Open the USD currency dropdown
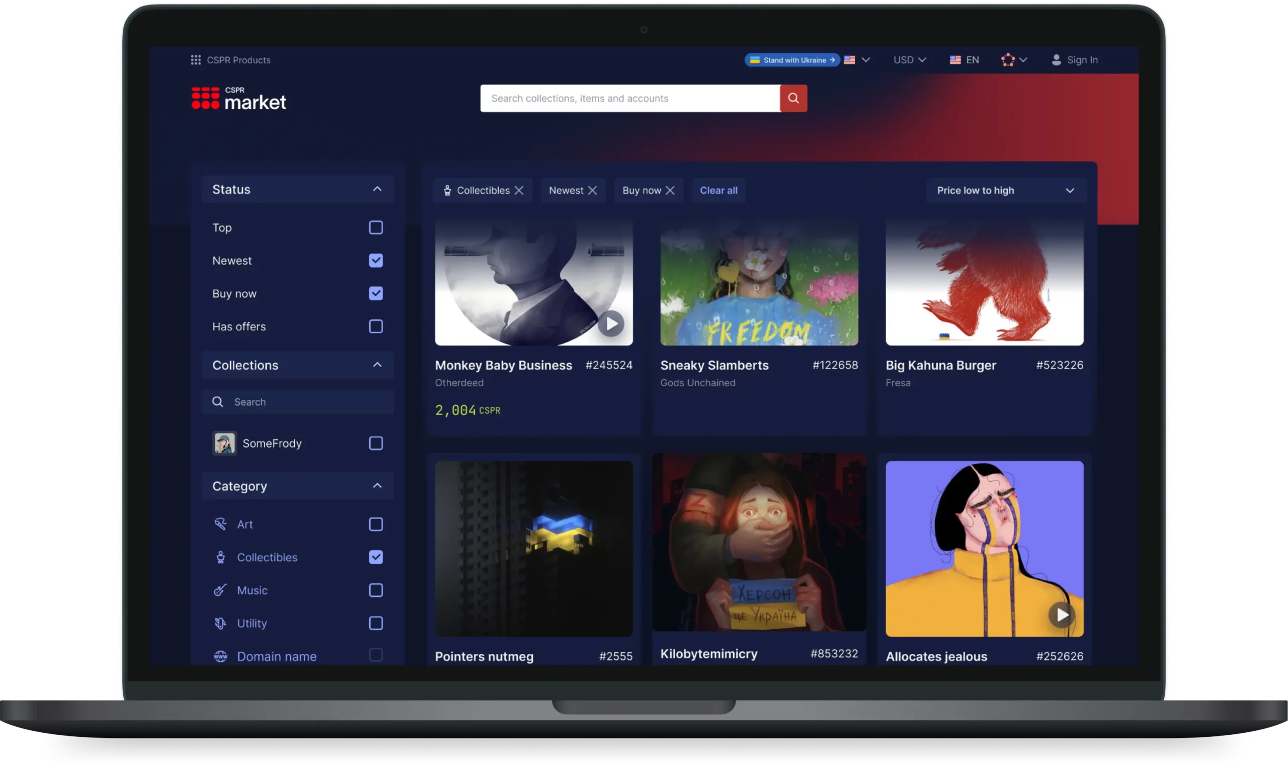The width and height of the screenshot is (1288, 767). coord(910,60)
